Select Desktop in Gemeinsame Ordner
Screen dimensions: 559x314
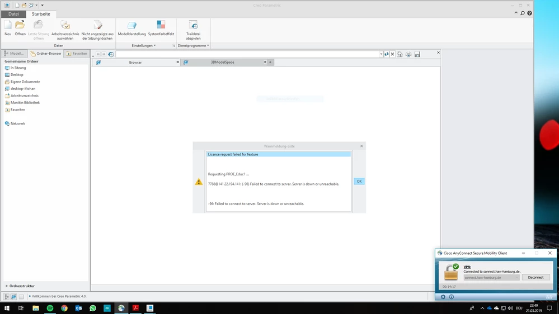[14, 75]
